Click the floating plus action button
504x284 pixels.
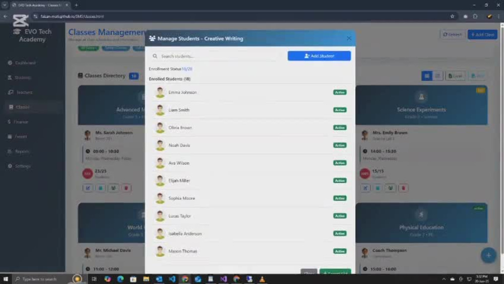488,255
